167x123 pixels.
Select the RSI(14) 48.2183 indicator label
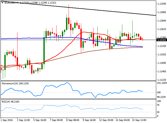click(x=11, y=102)
